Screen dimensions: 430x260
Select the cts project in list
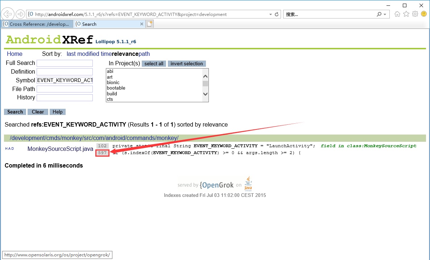click(154, 99)
